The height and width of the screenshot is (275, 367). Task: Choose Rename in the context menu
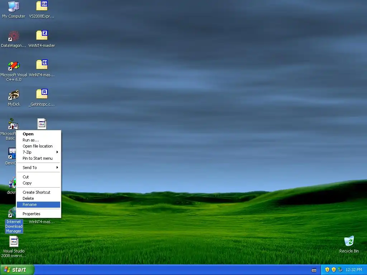(39, 204)
